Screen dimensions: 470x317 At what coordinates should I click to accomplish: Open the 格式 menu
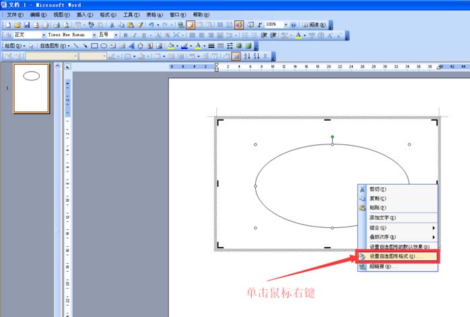pos(108,15)
